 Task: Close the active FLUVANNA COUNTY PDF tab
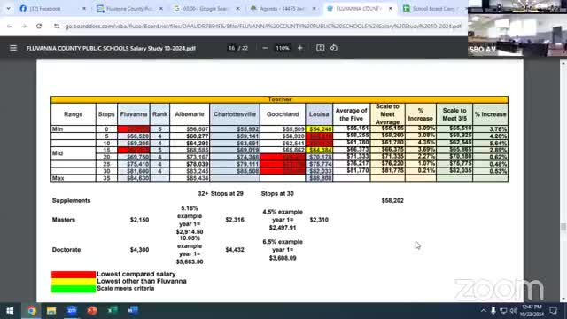(x=391, y=8)
